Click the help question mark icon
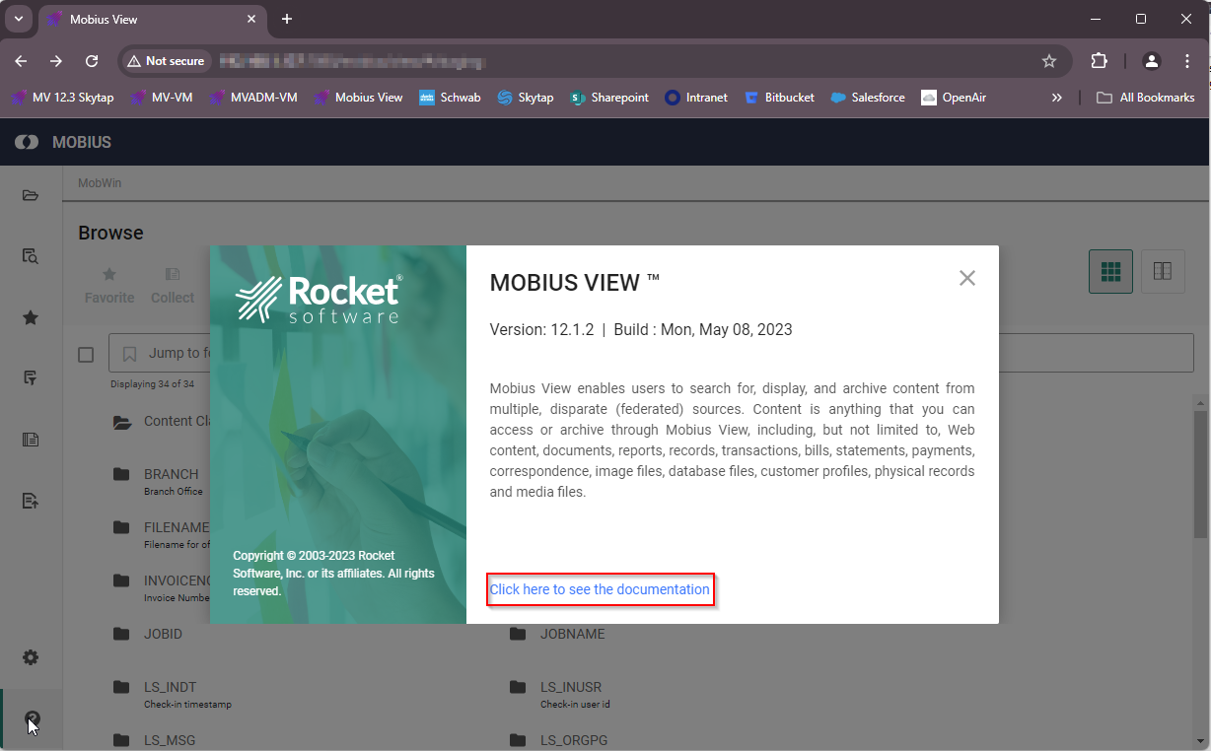 31,719
